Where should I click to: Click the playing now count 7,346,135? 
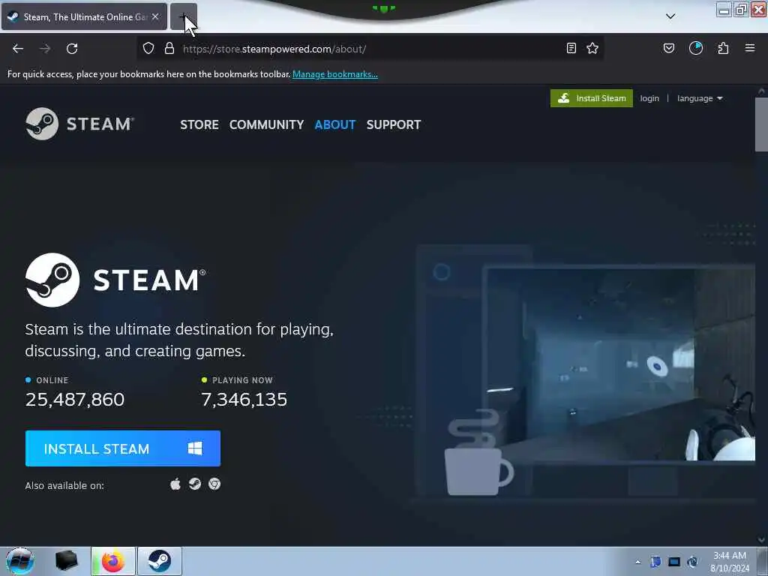244,400
